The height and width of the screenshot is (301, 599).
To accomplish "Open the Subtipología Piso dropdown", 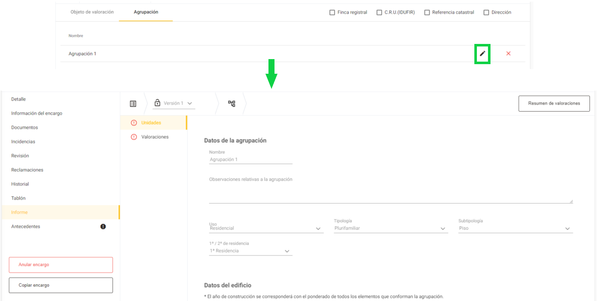I will [515, 228].
